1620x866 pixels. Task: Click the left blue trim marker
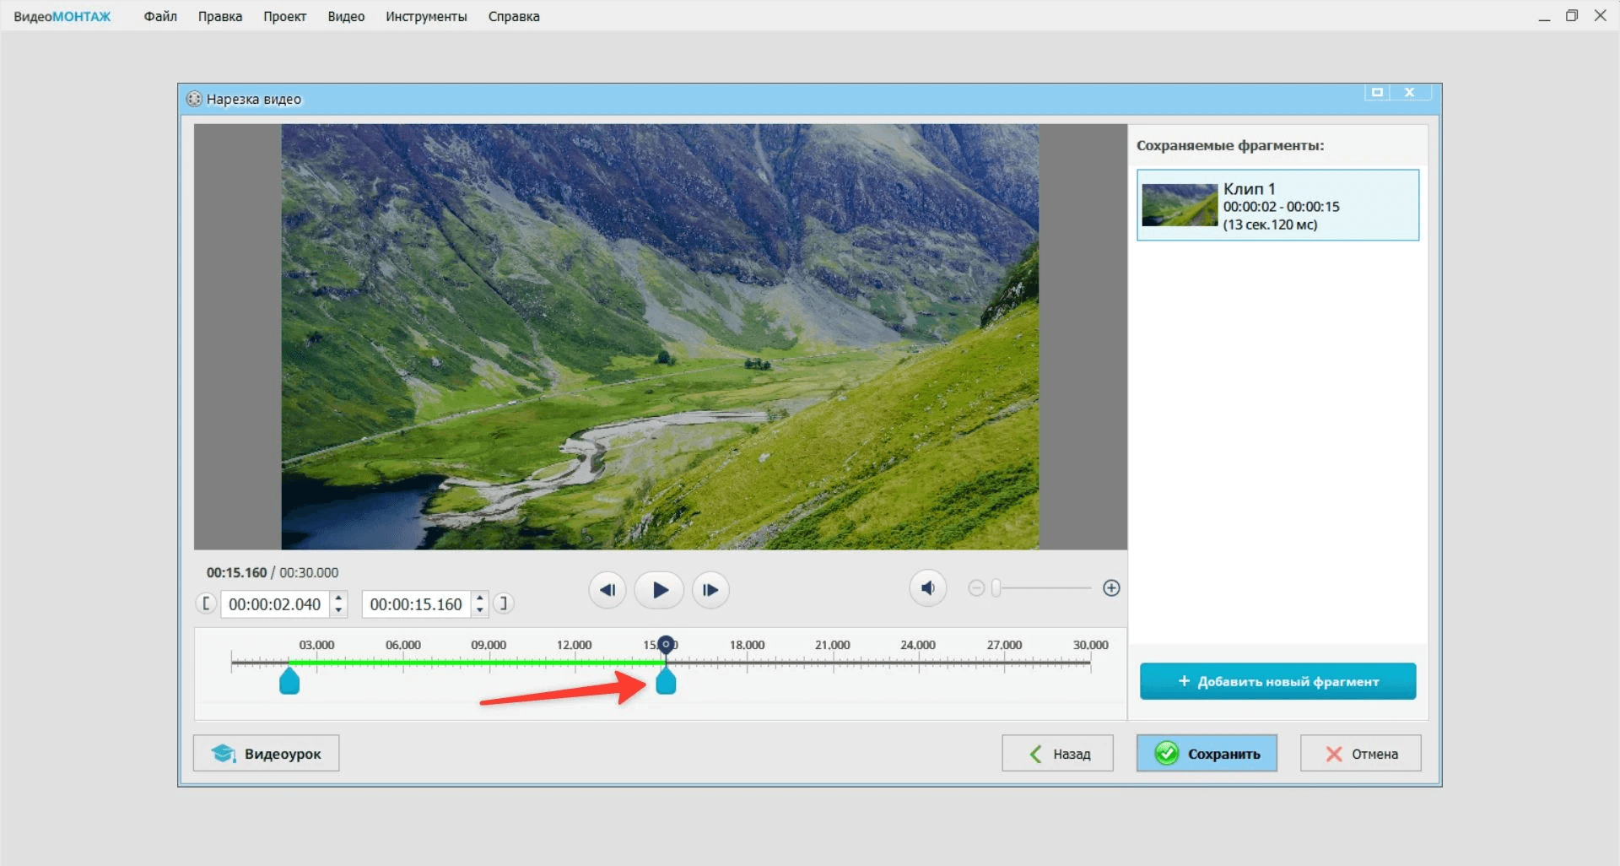289,681
